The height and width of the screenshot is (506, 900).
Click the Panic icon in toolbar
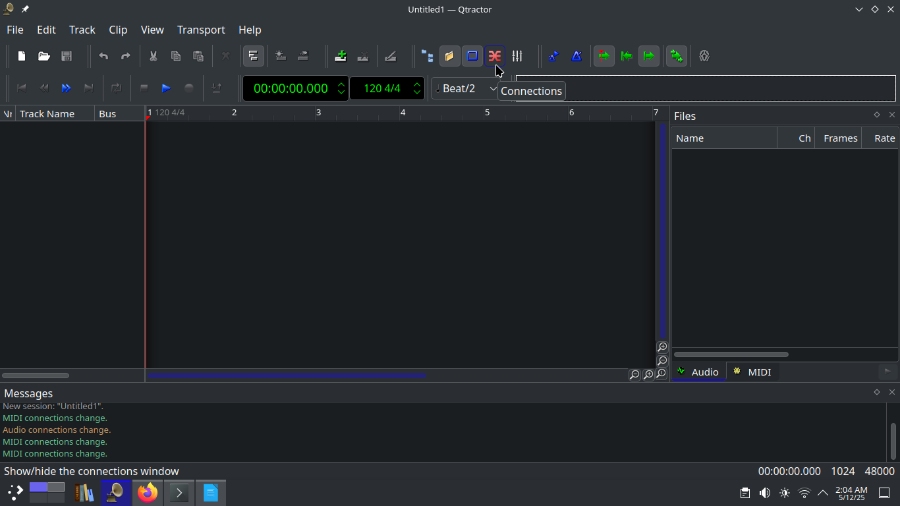coord(704,56)
